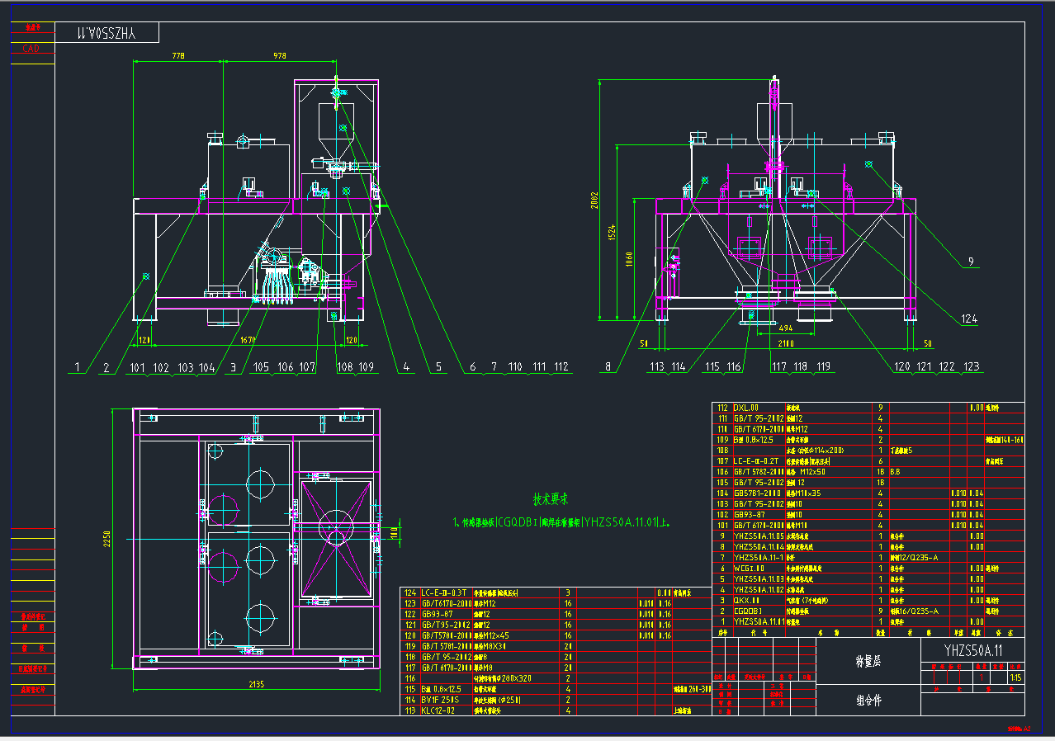Click the 494 dimension in front view
This screenshot has width=1055, height=741.
click(786, 328)
